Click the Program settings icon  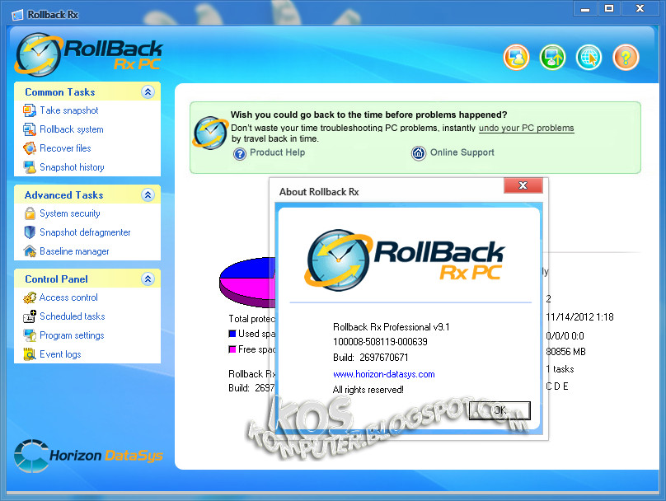(30, 335)
